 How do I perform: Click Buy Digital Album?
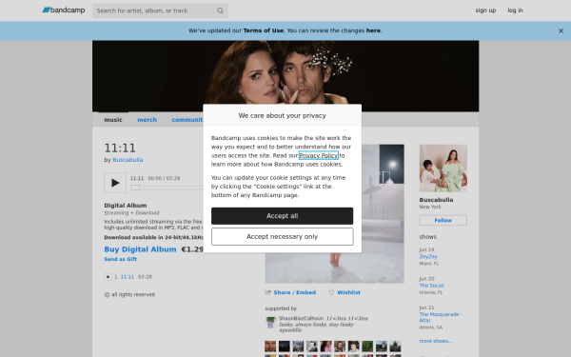pyautogui.click(x=140, y=249)
